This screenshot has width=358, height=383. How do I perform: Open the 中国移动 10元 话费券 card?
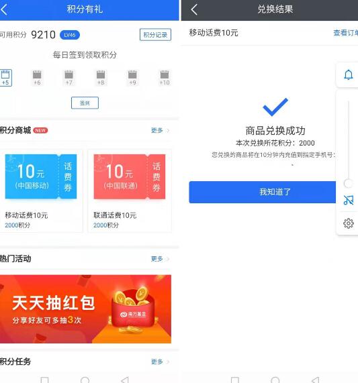pos(41,190)
